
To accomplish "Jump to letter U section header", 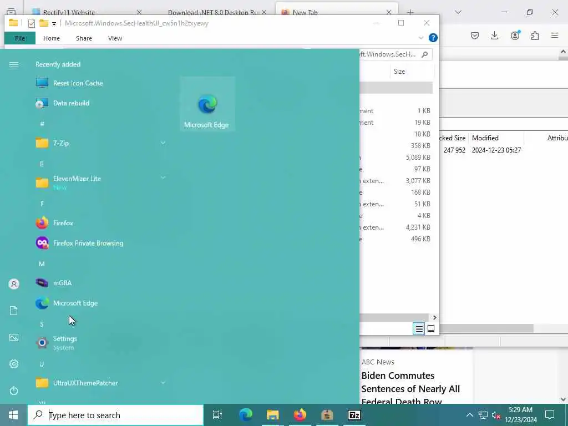I will point(42,364).
